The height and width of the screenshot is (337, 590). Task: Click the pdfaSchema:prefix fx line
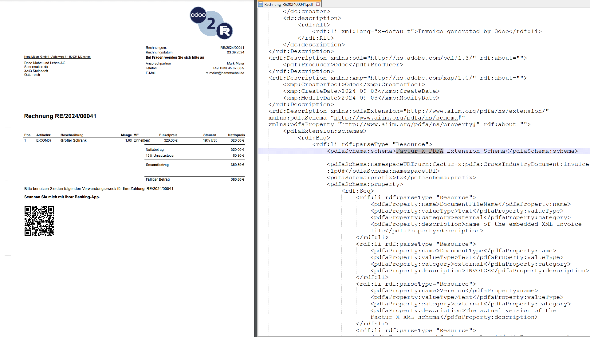pos(401,178)
